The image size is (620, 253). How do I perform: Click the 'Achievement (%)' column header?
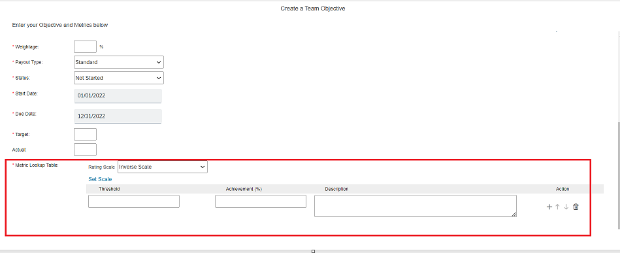pos(244,189)
